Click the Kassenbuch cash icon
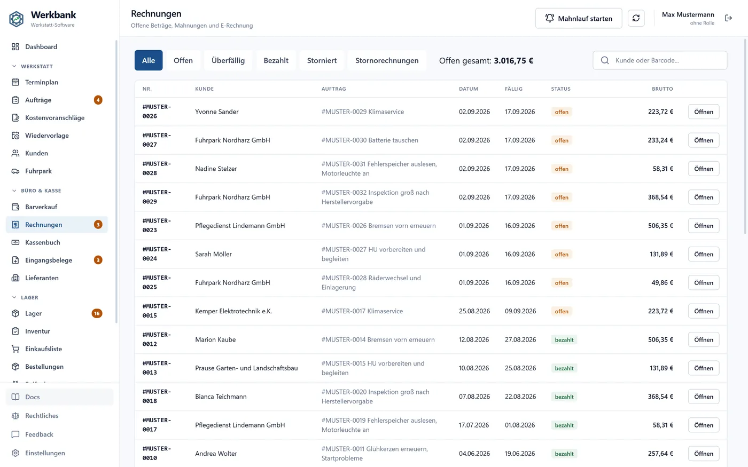The width and height of the screenshot is (748, 467). coord(15,242)
